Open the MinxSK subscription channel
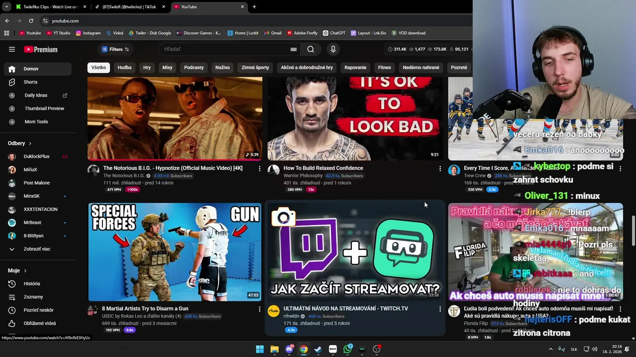This screenshot has width=636, height=357. 38,196
